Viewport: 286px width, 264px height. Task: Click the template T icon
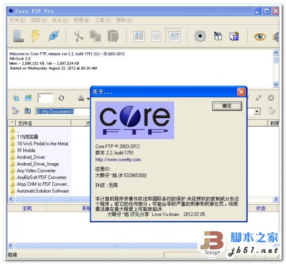pyautogui.click(x=234, y=36)
